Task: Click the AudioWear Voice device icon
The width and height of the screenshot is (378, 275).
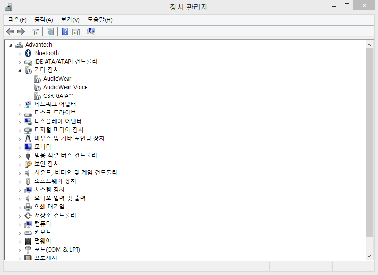Action: pos(38,87)
